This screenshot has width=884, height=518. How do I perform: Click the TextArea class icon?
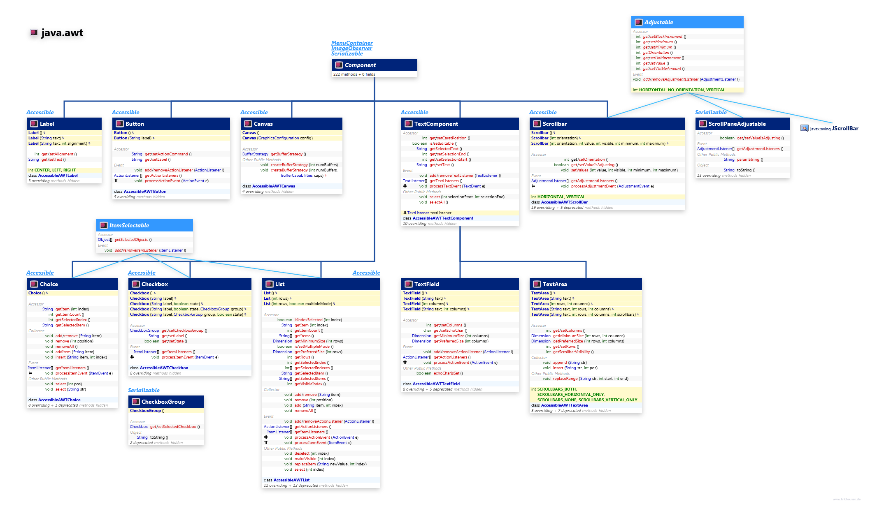pyautogui.click(x=537, y=284)
